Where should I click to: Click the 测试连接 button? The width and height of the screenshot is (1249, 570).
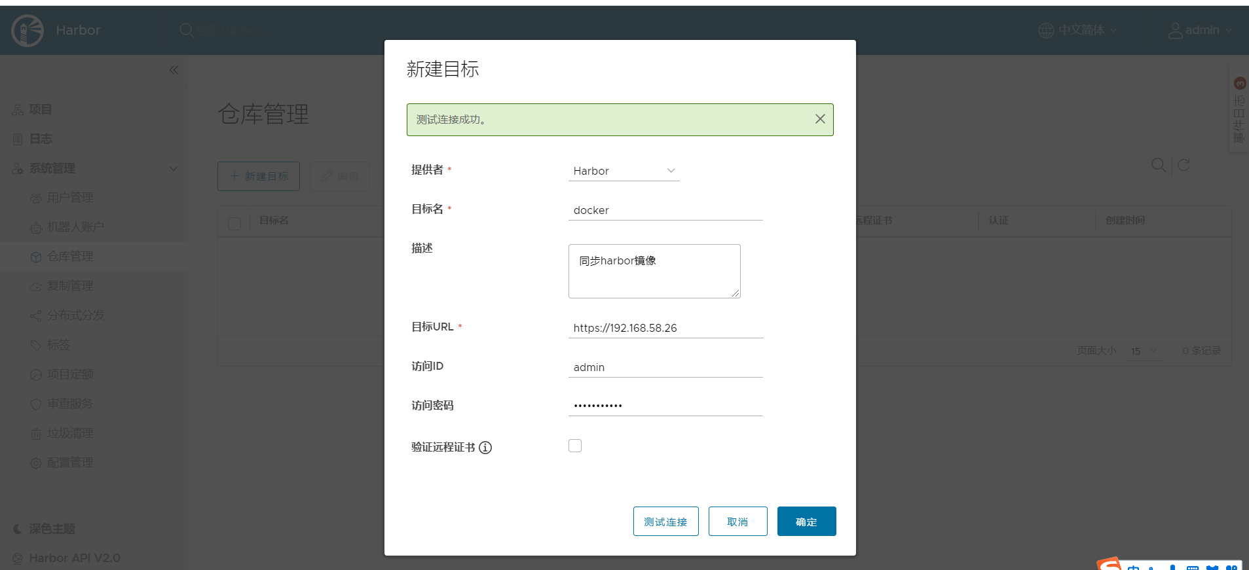(x=665, y=522)
